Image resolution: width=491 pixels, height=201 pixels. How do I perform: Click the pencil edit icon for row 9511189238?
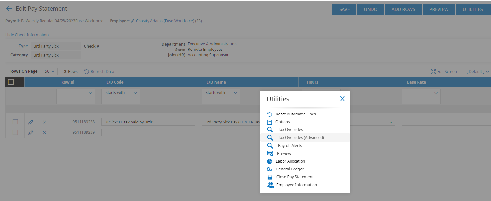(x=31, y=122)
